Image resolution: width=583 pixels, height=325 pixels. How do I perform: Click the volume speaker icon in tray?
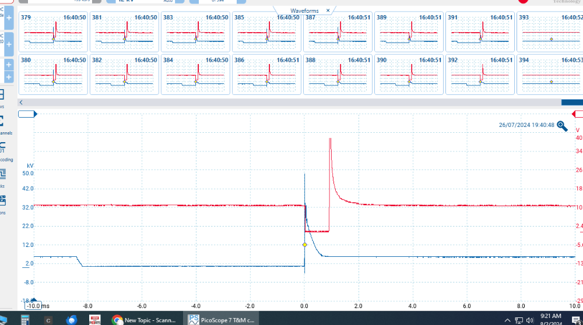[x=529, y=320]
